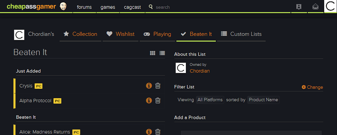Screen dimensions: 337x135
Task: Open the notifications icon in header
Action: pyautogui.click(x=299, y=7)
